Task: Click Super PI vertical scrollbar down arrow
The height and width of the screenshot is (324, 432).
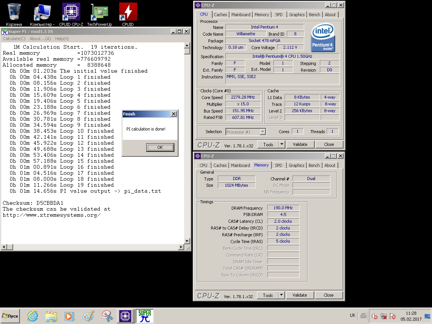Action: coord(187,241)
